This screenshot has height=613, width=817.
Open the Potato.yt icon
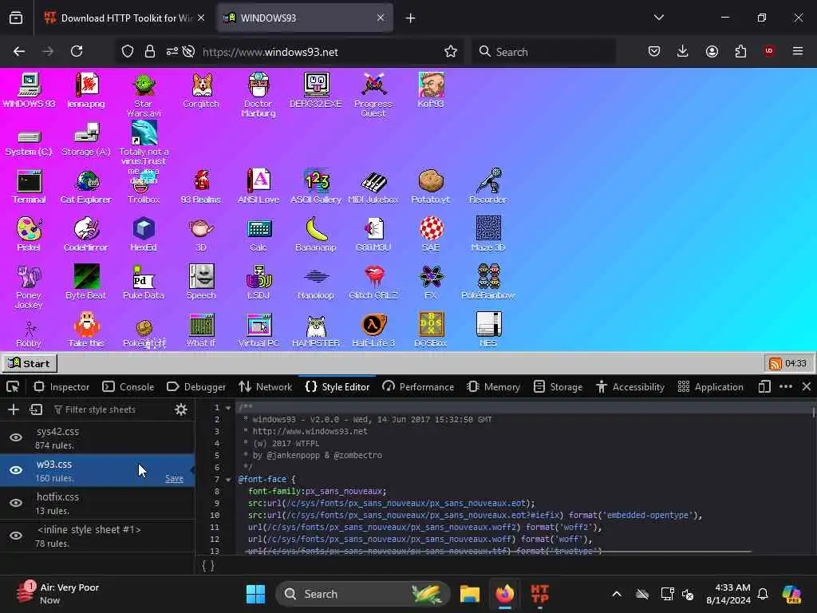pos(431,185)
